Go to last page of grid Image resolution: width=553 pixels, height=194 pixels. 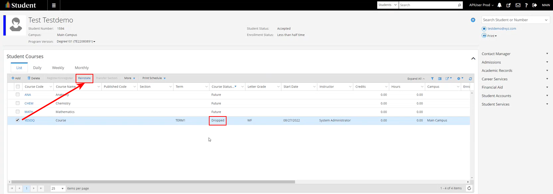tap(41, 188)
